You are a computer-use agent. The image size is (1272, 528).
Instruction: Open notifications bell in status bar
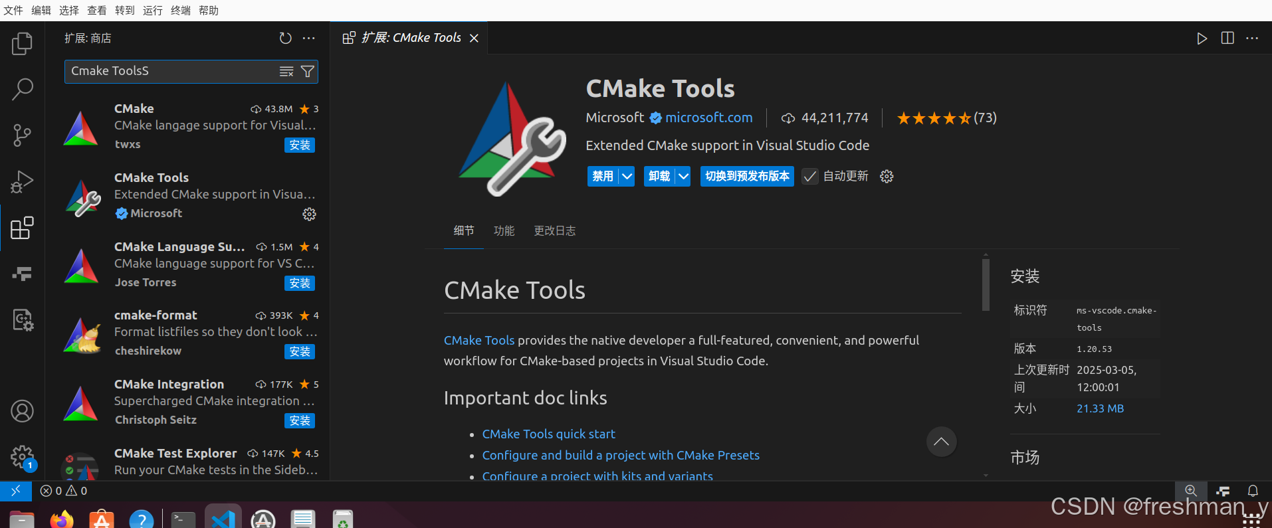coord(1253,491)
